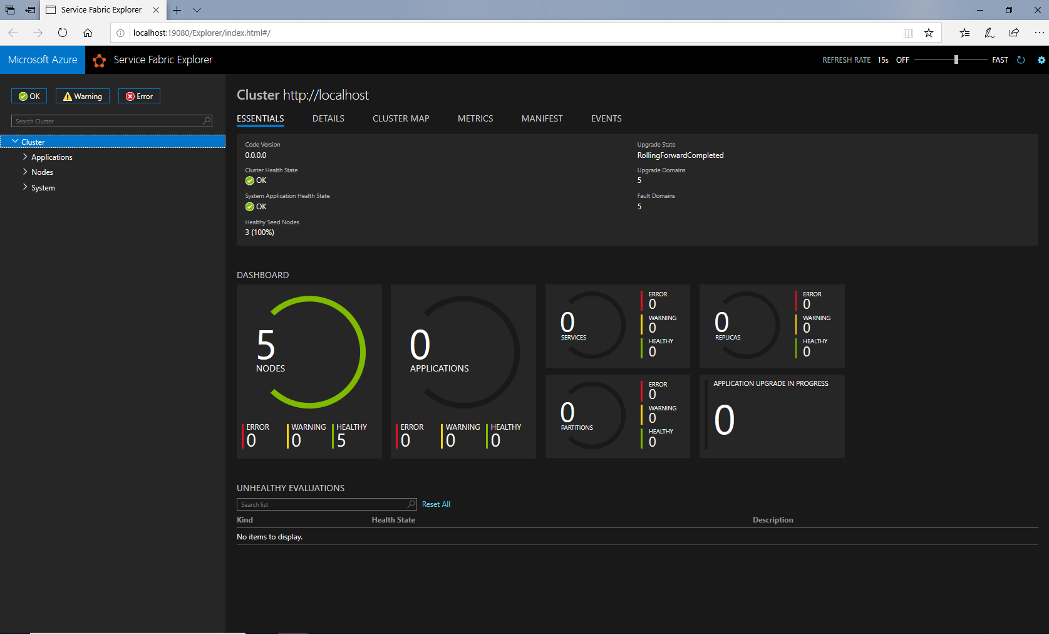
Task: Click the Partitions dashboard tile
Action: 618,416
